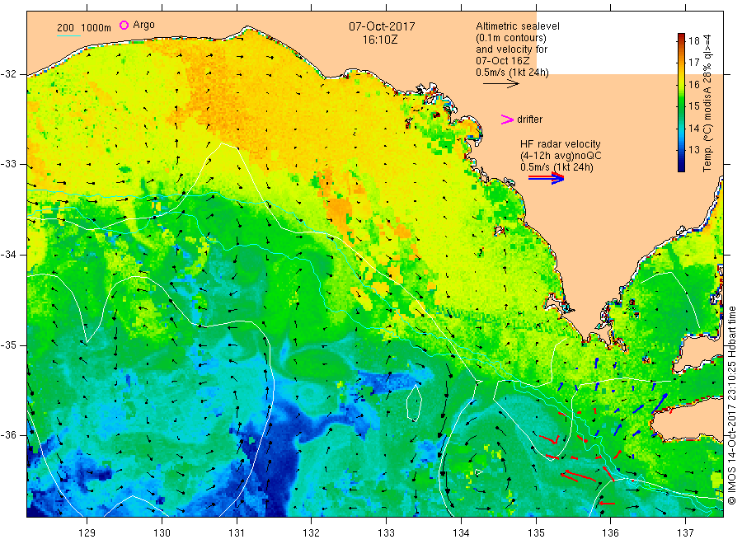Click the 18 value on temperature scale
This screenshot has height=544, width=742.
pyautogui.click(x=693, y=40)
